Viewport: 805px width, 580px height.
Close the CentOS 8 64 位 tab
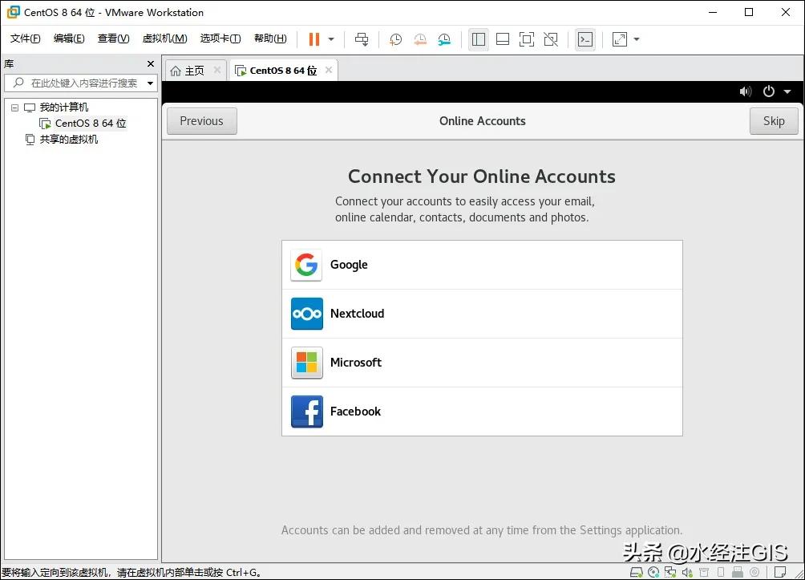[329, 70]
